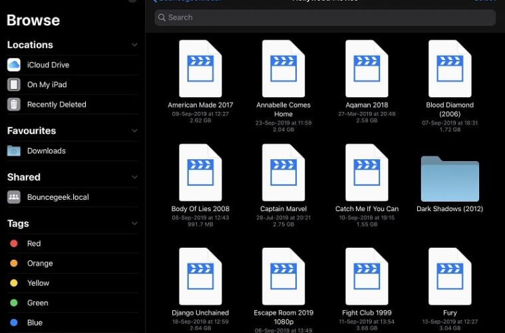The image size is (505, 333).
Task: Click the "Fight Club 1999" file name label
Action: click(x=367, y=313)
